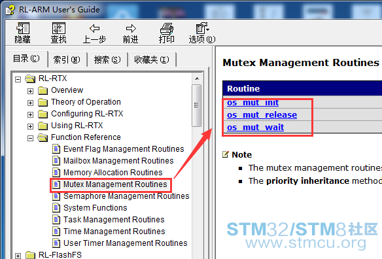Expand the RL-FlashFS tree node

[18, 256]
